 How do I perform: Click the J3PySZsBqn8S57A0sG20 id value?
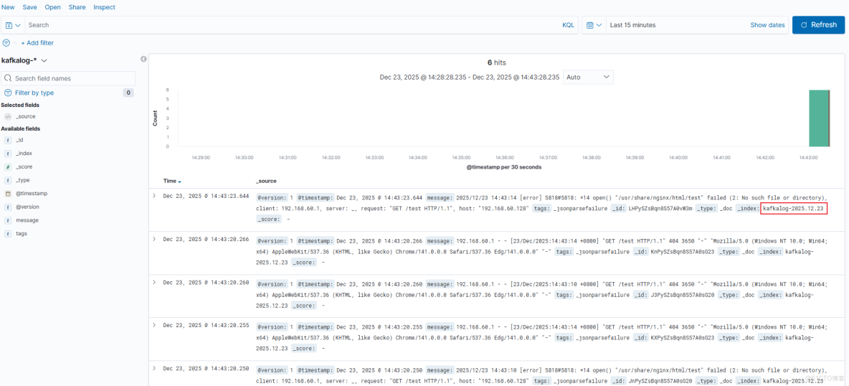pyautogui.click(x=682, y=296)
